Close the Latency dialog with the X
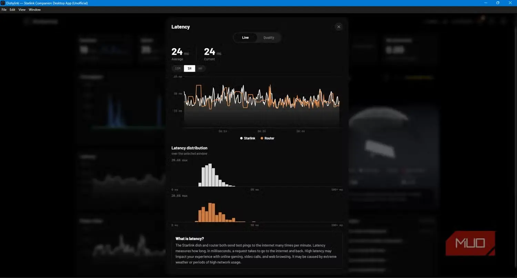 coord(339,27)
